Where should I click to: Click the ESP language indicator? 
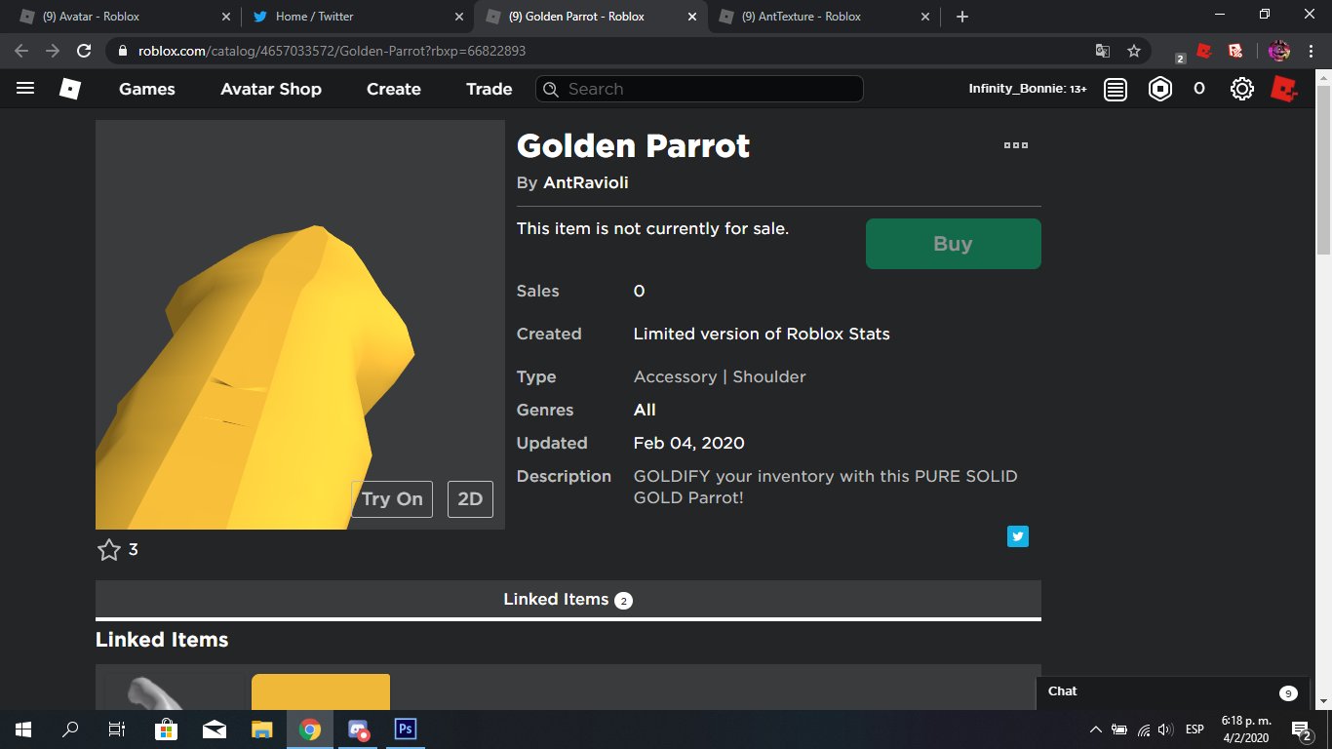pyautogui.click(x=1195, y=729)
